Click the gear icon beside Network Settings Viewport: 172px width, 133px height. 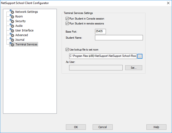[x=12, y=12]
